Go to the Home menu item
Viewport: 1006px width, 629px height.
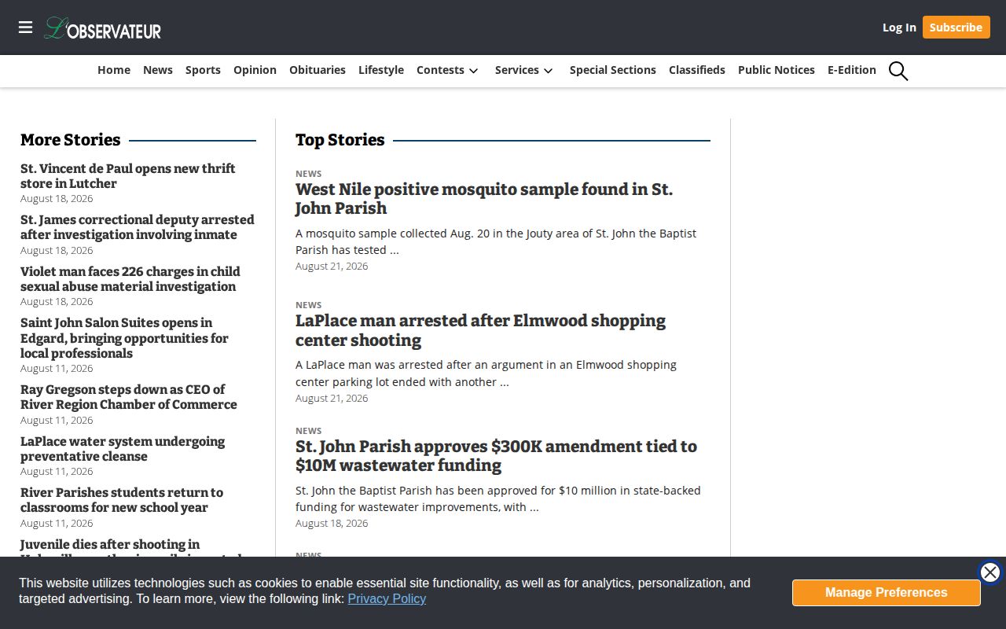pyautogui.click(x=114, y=70)
